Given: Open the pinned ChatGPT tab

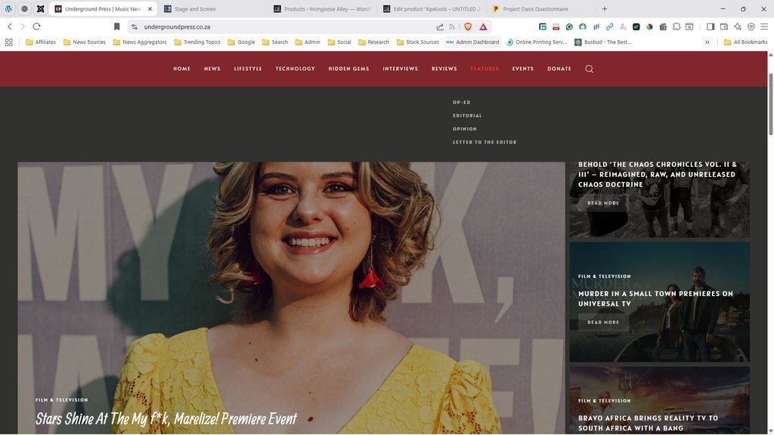Looking at the screenshot, I should [24, 9].
